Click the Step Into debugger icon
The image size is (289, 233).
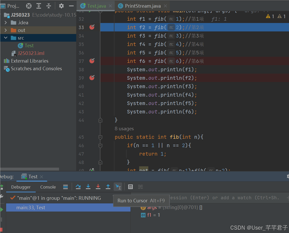88,187
